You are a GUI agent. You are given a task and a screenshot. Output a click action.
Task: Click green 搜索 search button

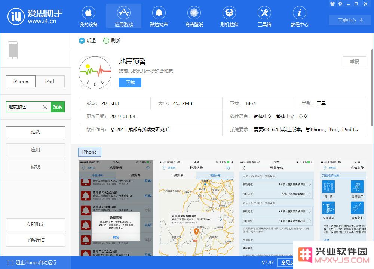(x=58, y=107)
